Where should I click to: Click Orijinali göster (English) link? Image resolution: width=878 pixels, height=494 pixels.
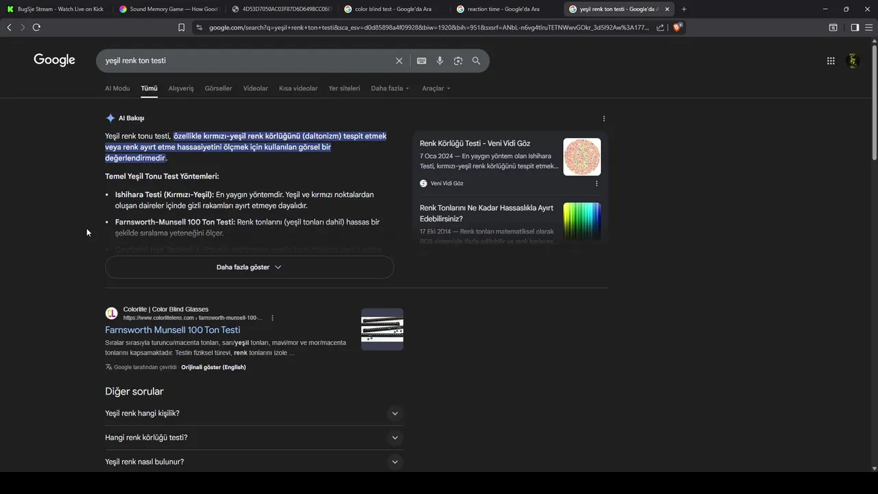coord(213,367)
